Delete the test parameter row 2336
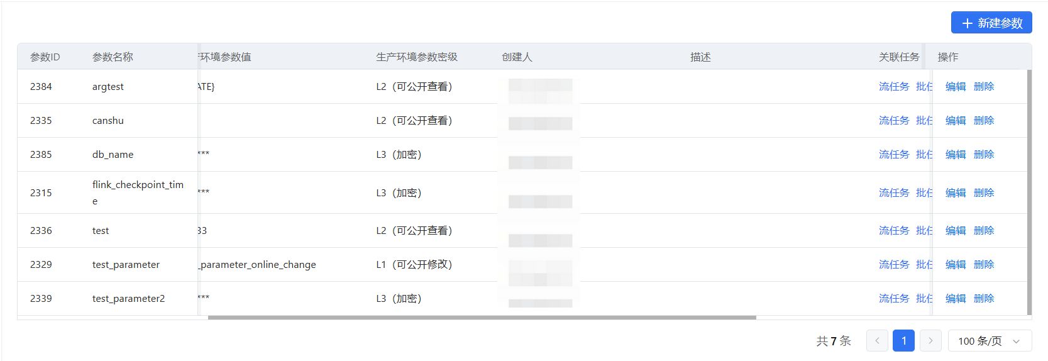This screenshot has width=1048, height=361. pyautogui.click(x=983, y=231)
